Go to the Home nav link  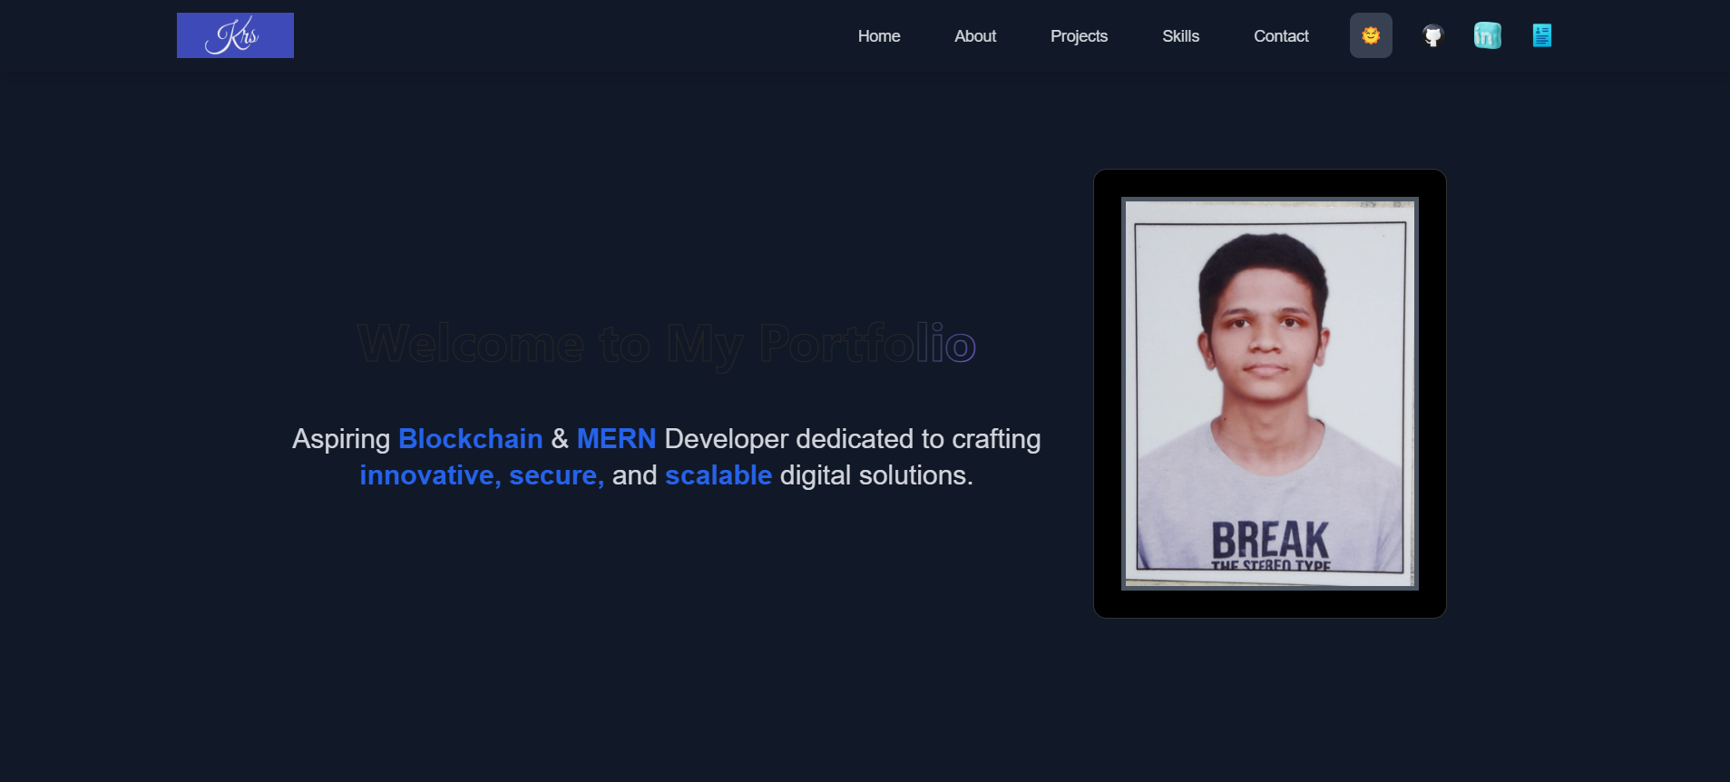(879, 36)
